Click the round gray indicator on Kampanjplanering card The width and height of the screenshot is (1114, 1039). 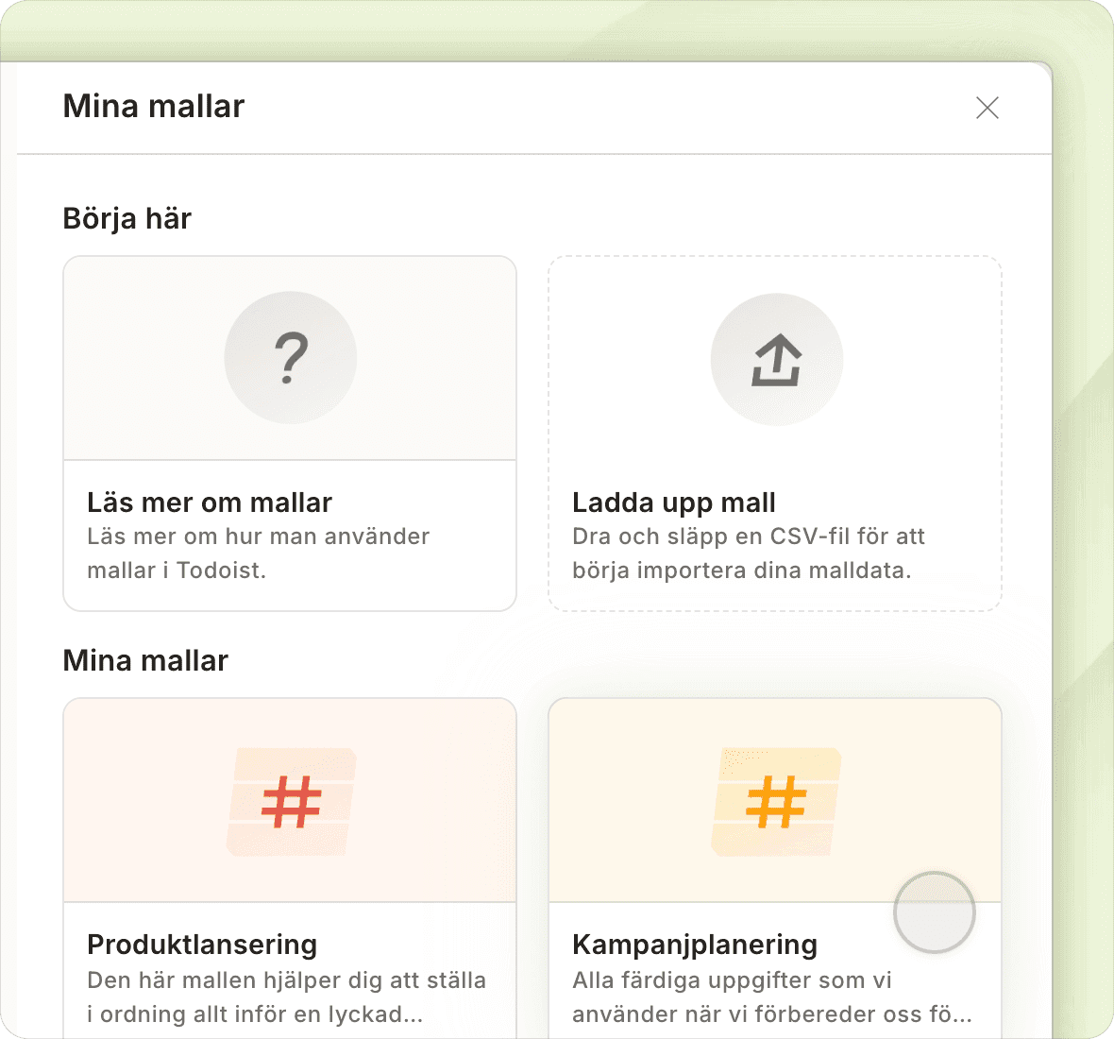[934, 911]
